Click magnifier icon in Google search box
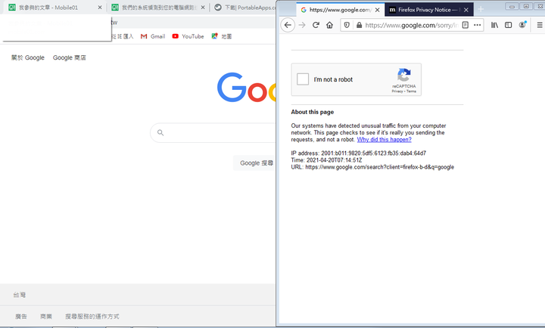 pyautogui.click(x=160, y=132)
